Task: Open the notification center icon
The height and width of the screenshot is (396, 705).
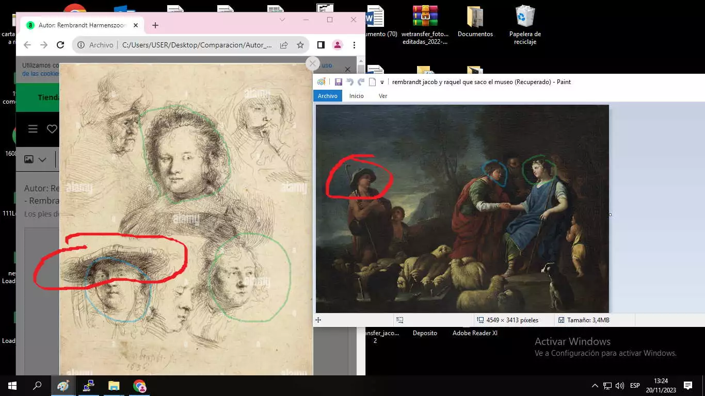Action: tap(688, 386)
